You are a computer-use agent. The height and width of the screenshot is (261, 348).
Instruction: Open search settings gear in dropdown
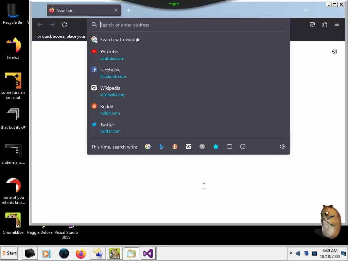tap(282, 146)
